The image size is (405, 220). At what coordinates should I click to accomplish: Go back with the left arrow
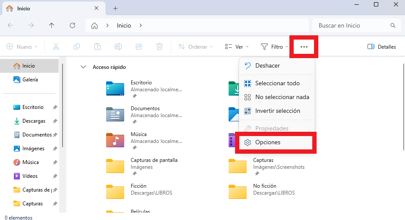tap(10, 25)
